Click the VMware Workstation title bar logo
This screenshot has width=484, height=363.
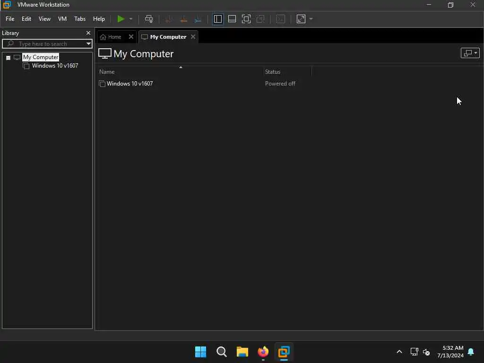tap(7, 5)
